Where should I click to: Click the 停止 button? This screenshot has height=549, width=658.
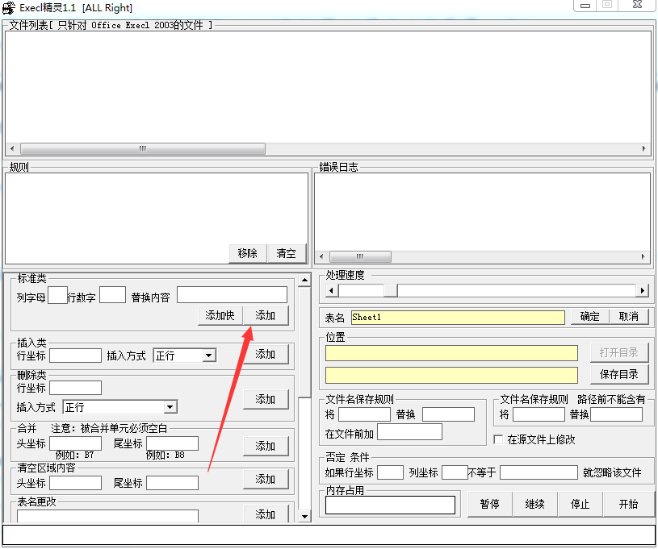580,504
